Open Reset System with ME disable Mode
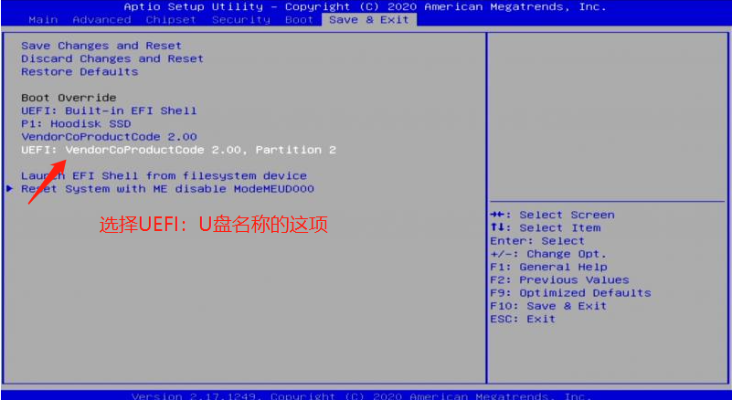 click(x=167, y=188)
